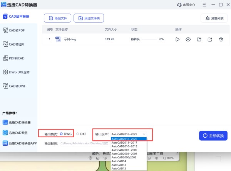This screenshot has width=231, height=171.
Task: Delete 示例.dwg with the trash icon
Action: [x=221, y=39]
